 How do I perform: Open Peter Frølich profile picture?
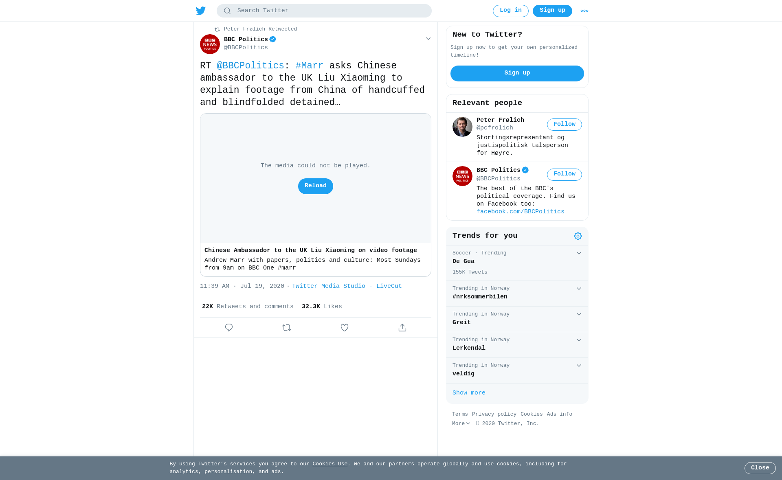[x=462, y=127]
